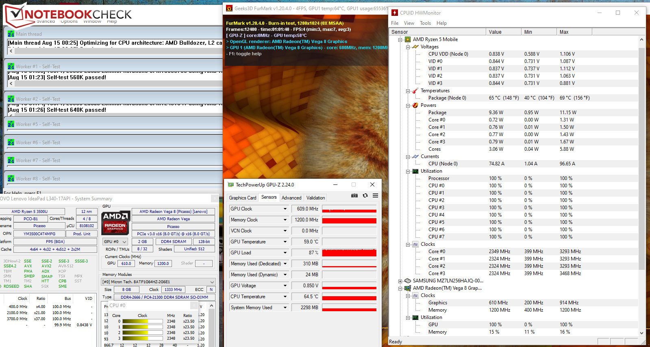Collapse the Powers group in HWMonitor
Viewport: 650px width, 347px height.
pos(408,106)
